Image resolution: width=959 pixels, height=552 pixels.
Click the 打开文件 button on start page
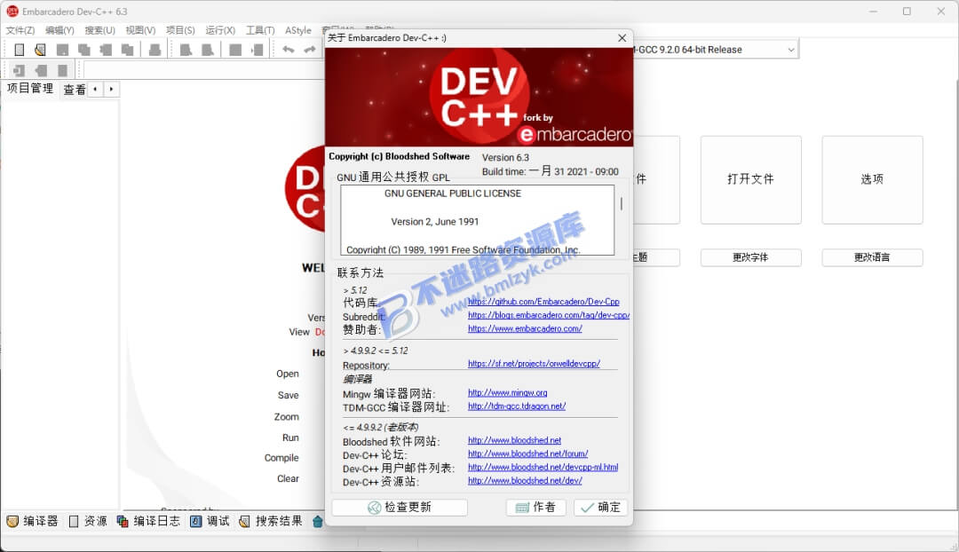(x=750, y=179)
